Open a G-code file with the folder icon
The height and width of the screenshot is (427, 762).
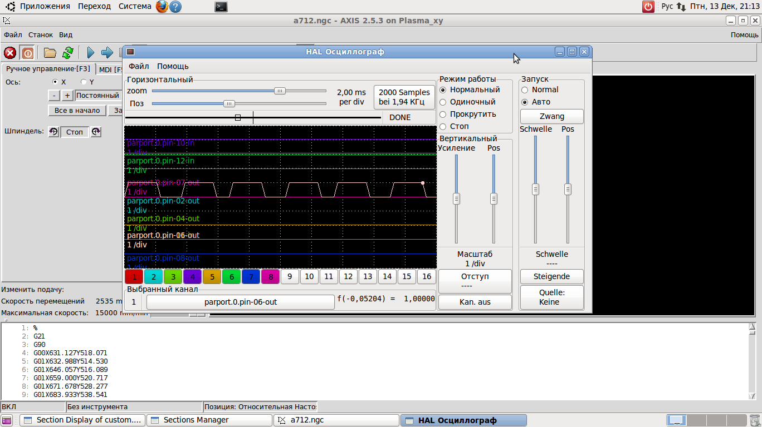50,53
